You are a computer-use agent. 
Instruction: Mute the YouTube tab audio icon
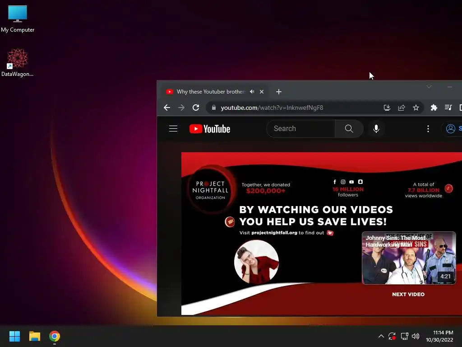(x=252, y=92)
